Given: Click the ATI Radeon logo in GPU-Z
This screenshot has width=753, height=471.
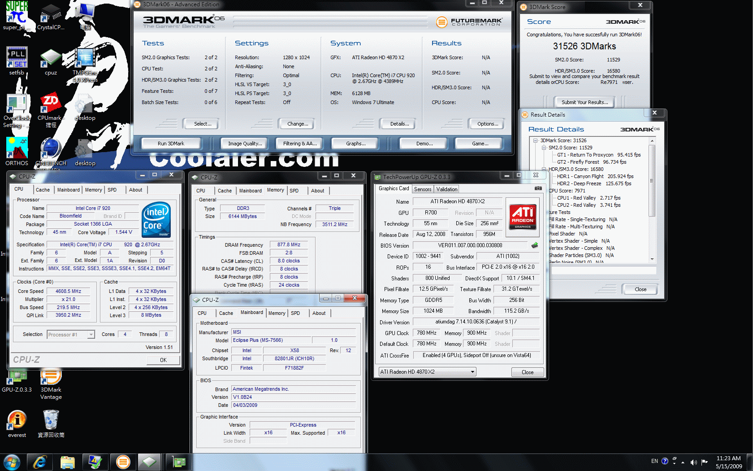Looking at the screenshot, I should coord(523,217).
